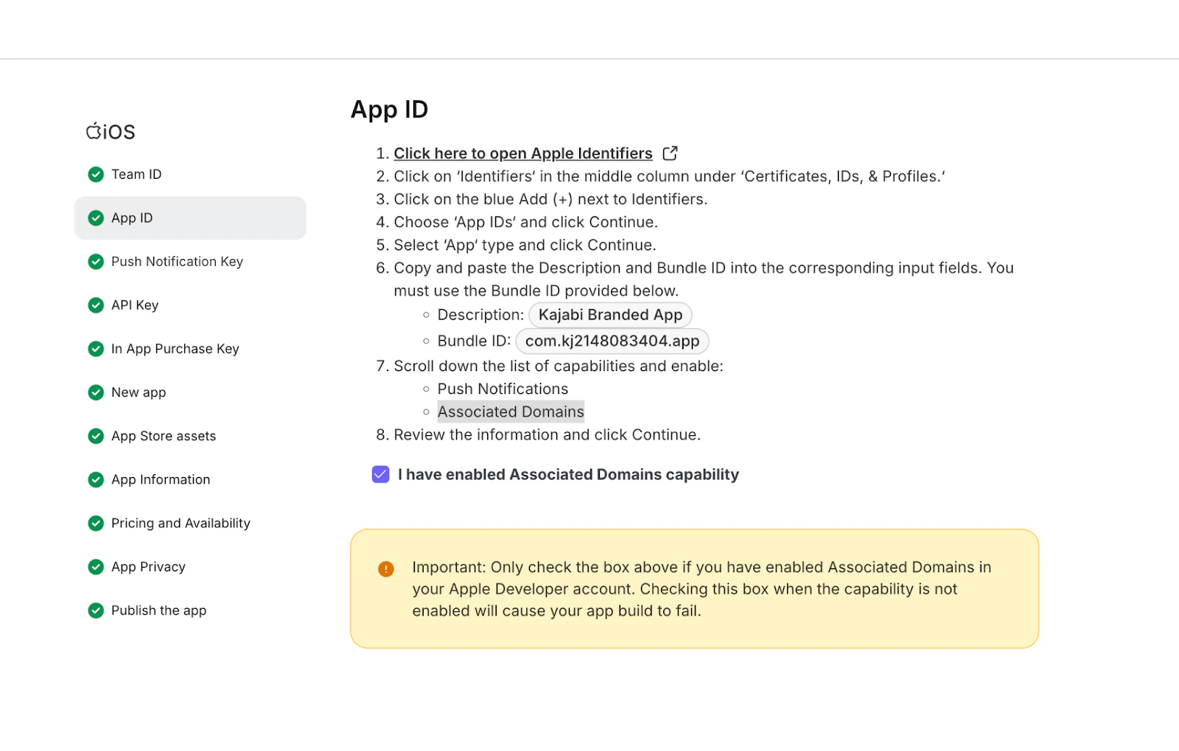
Task: Open the Pricing and Availability section
Action: coord(180,523)
